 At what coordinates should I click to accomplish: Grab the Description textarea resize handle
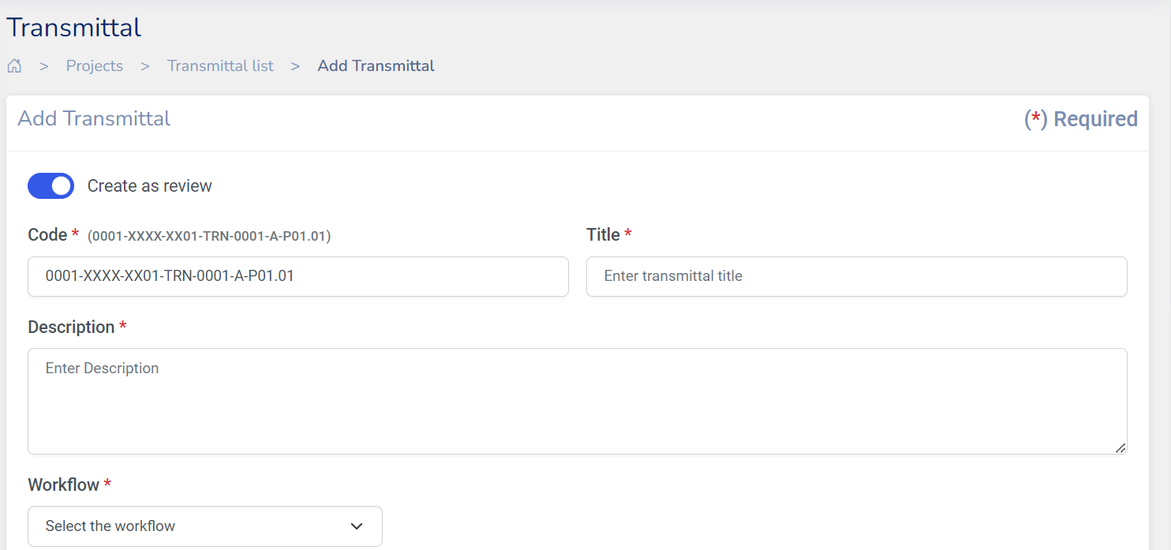tap(1120, 447)
